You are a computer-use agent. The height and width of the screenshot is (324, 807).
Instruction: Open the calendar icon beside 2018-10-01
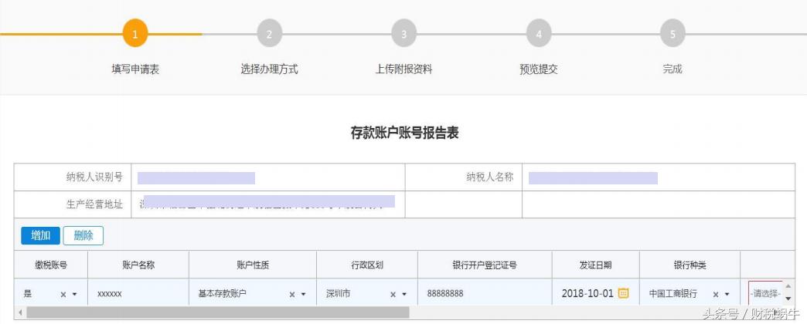click(623, 293)
